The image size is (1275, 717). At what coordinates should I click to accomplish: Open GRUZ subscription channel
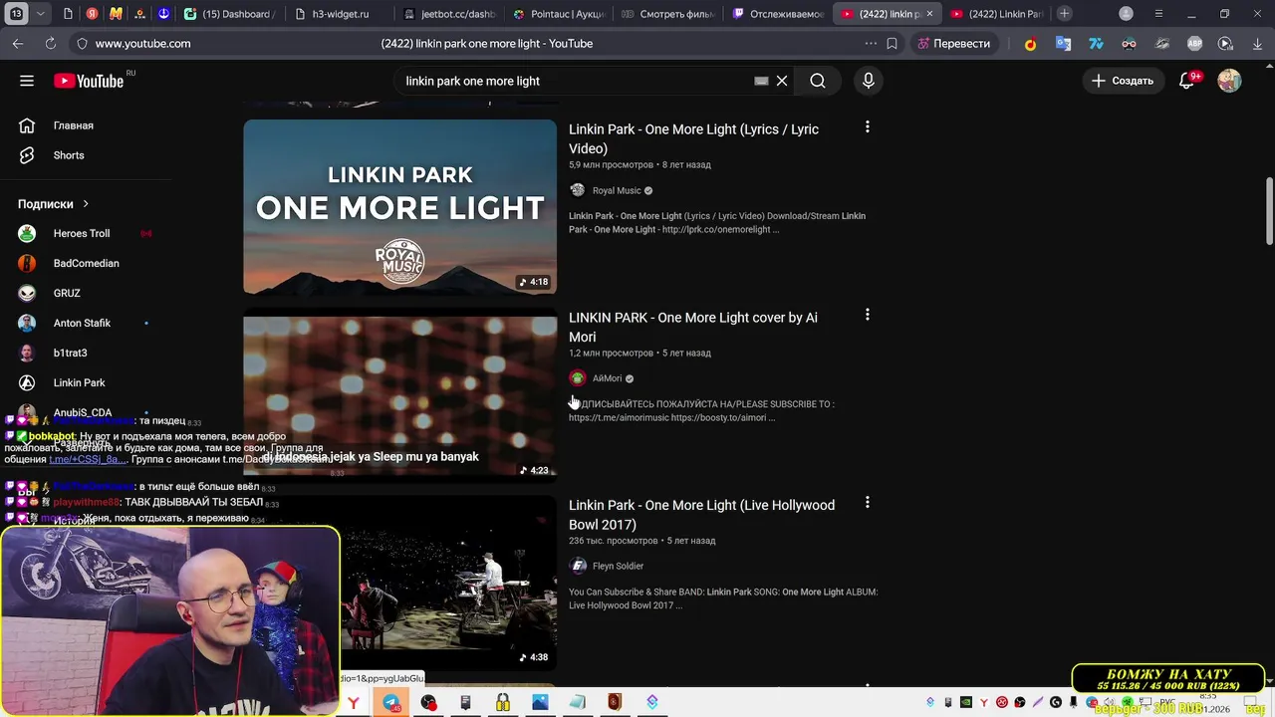pos(67,293)
